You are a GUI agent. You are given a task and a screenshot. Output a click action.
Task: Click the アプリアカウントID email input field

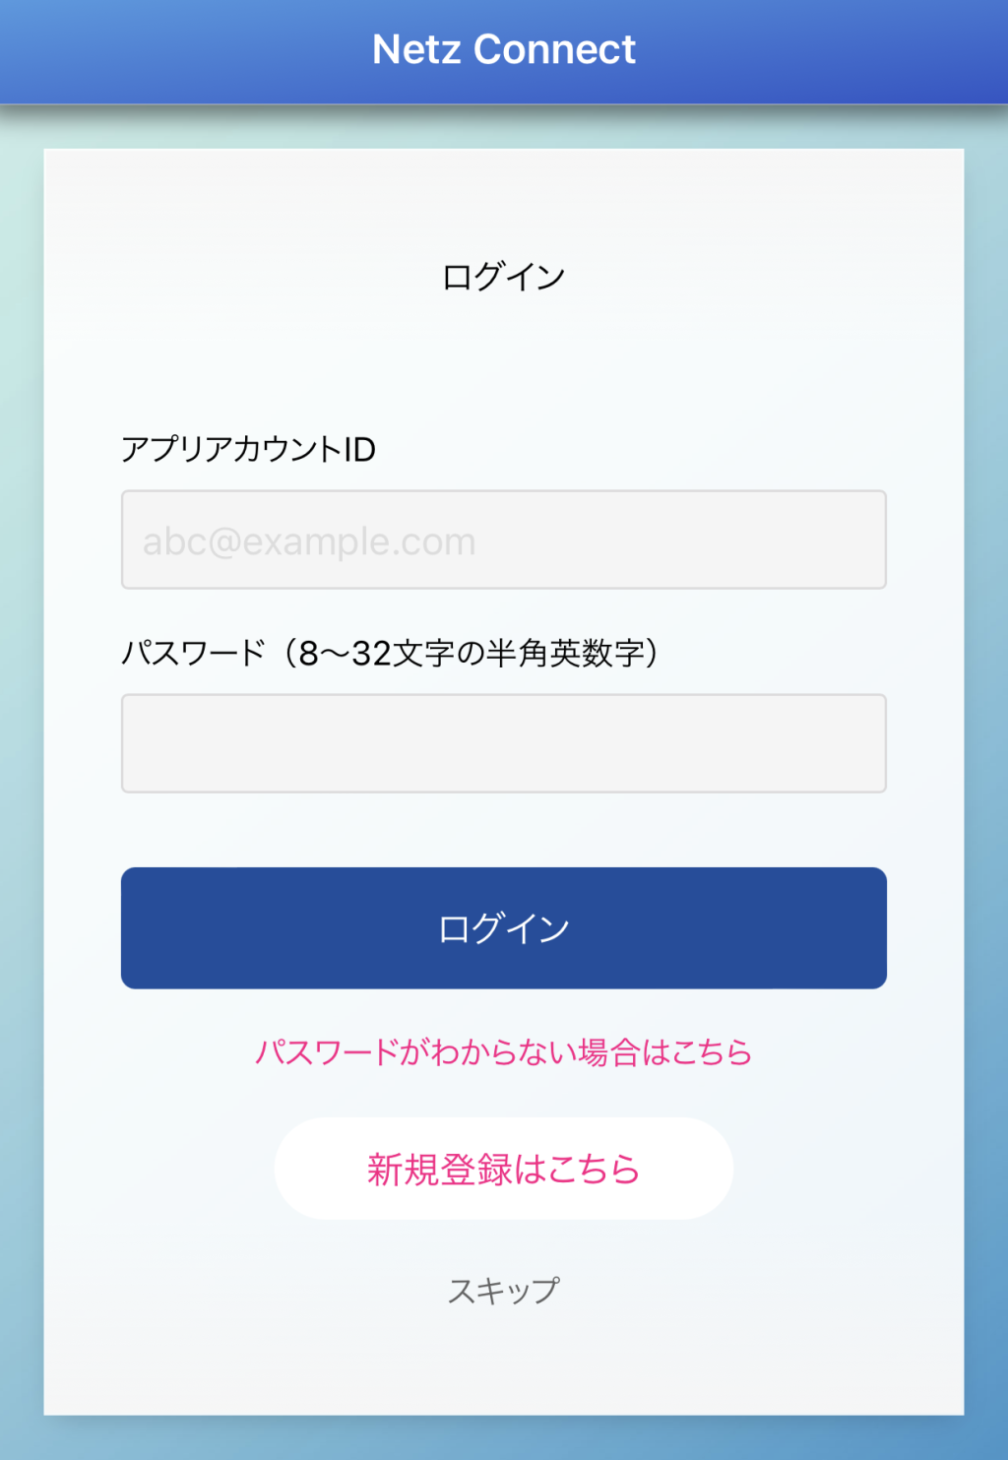(x=503, y=540)
